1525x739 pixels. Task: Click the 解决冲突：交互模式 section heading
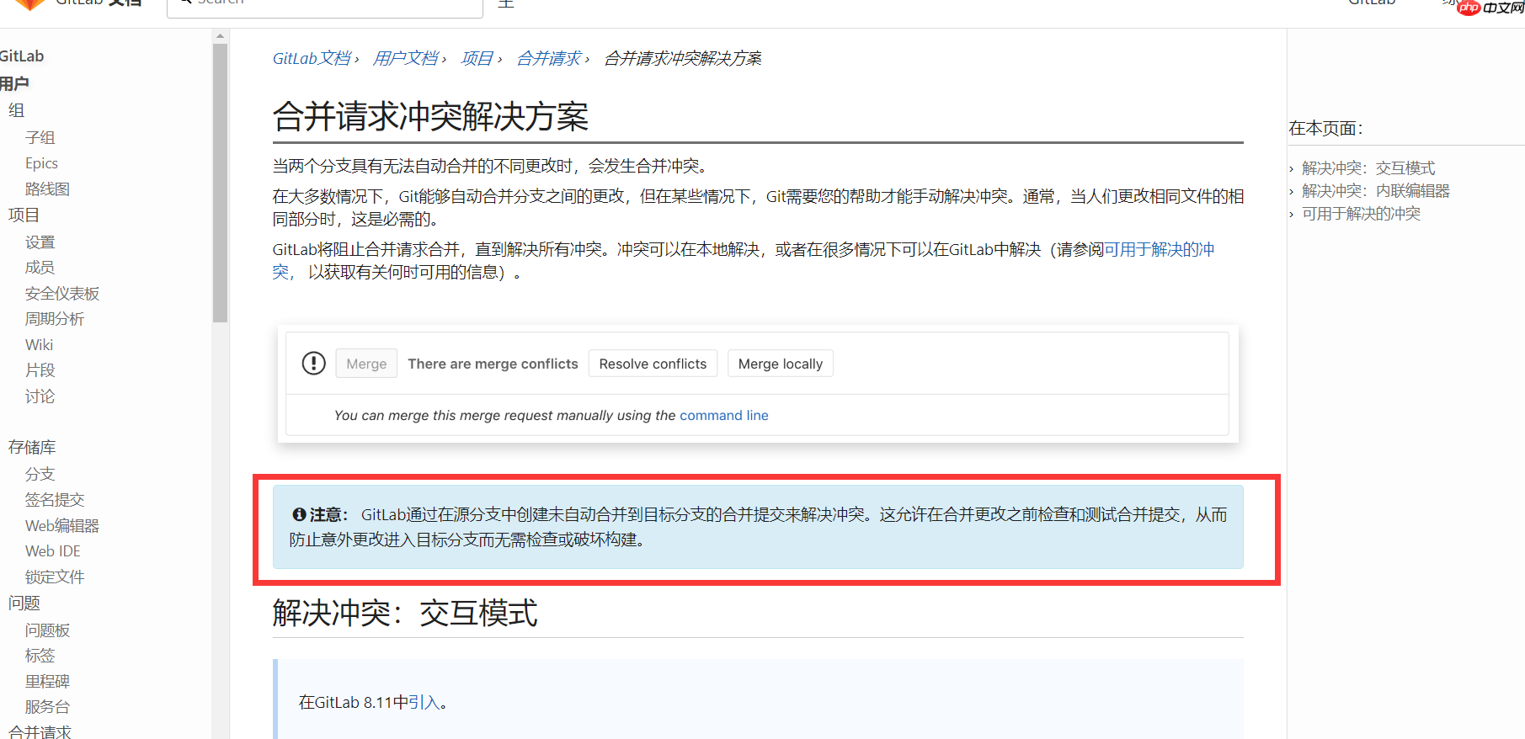[405, 613]
